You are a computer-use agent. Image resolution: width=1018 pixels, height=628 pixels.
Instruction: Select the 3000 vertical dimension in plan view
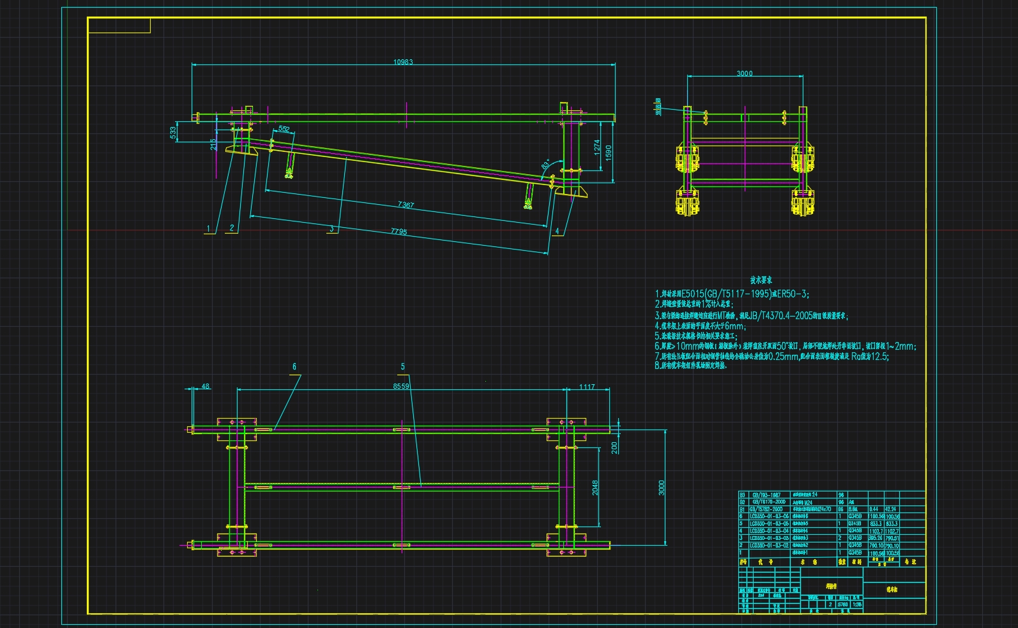tap(662, 488)
